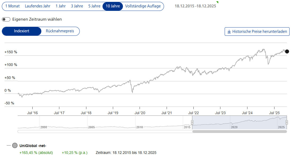This screenshot has height=160, width=293.
Task: Click the green corner marker beside date range
Action: tap(217, 2)
